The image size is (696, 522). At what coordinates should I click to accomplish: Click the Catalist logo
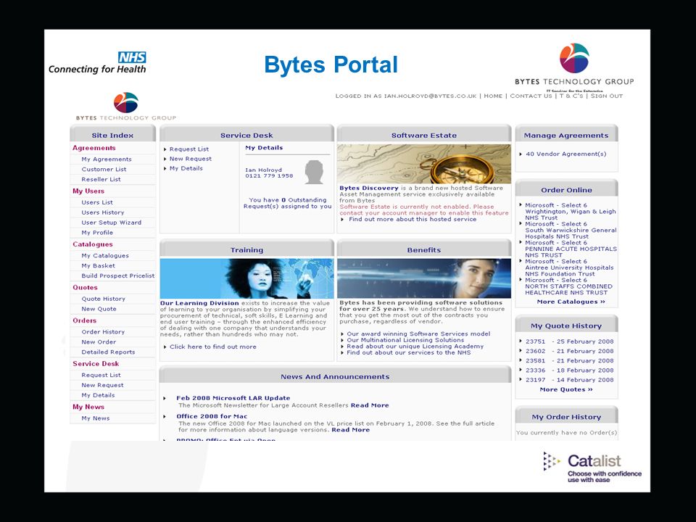[x=592, y=467]
